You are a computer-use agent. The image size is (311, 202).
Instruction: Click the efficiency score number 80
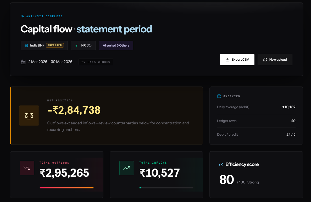pos(227,180)
